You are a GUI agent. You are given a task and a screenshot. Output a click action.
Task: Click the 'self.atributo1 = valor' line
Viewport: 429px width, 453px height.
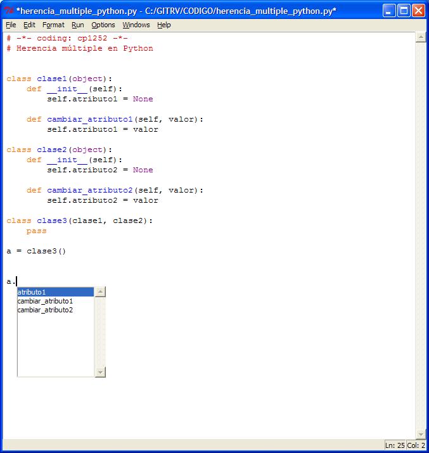click(103, 129)
